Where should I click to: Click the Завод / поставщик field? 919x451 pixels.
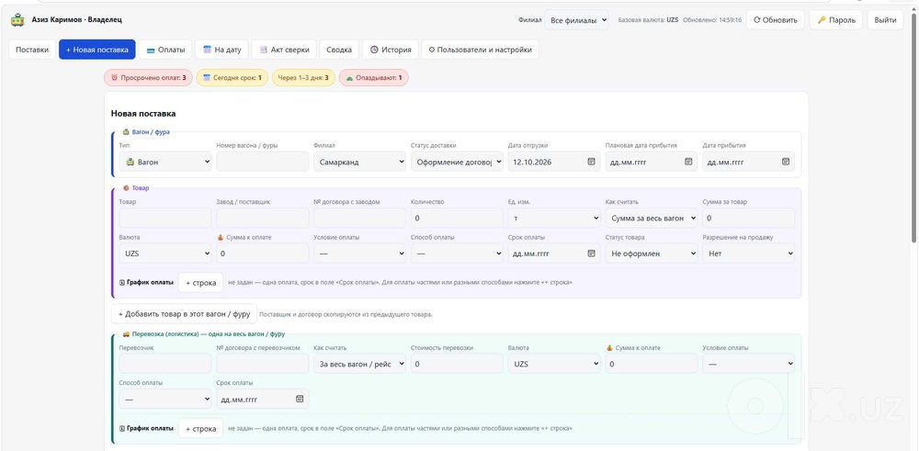pyautogui.click(x=263, y=218)
